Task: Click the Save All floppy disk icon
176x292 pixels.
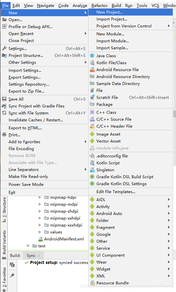Action: tap(4, 99)
